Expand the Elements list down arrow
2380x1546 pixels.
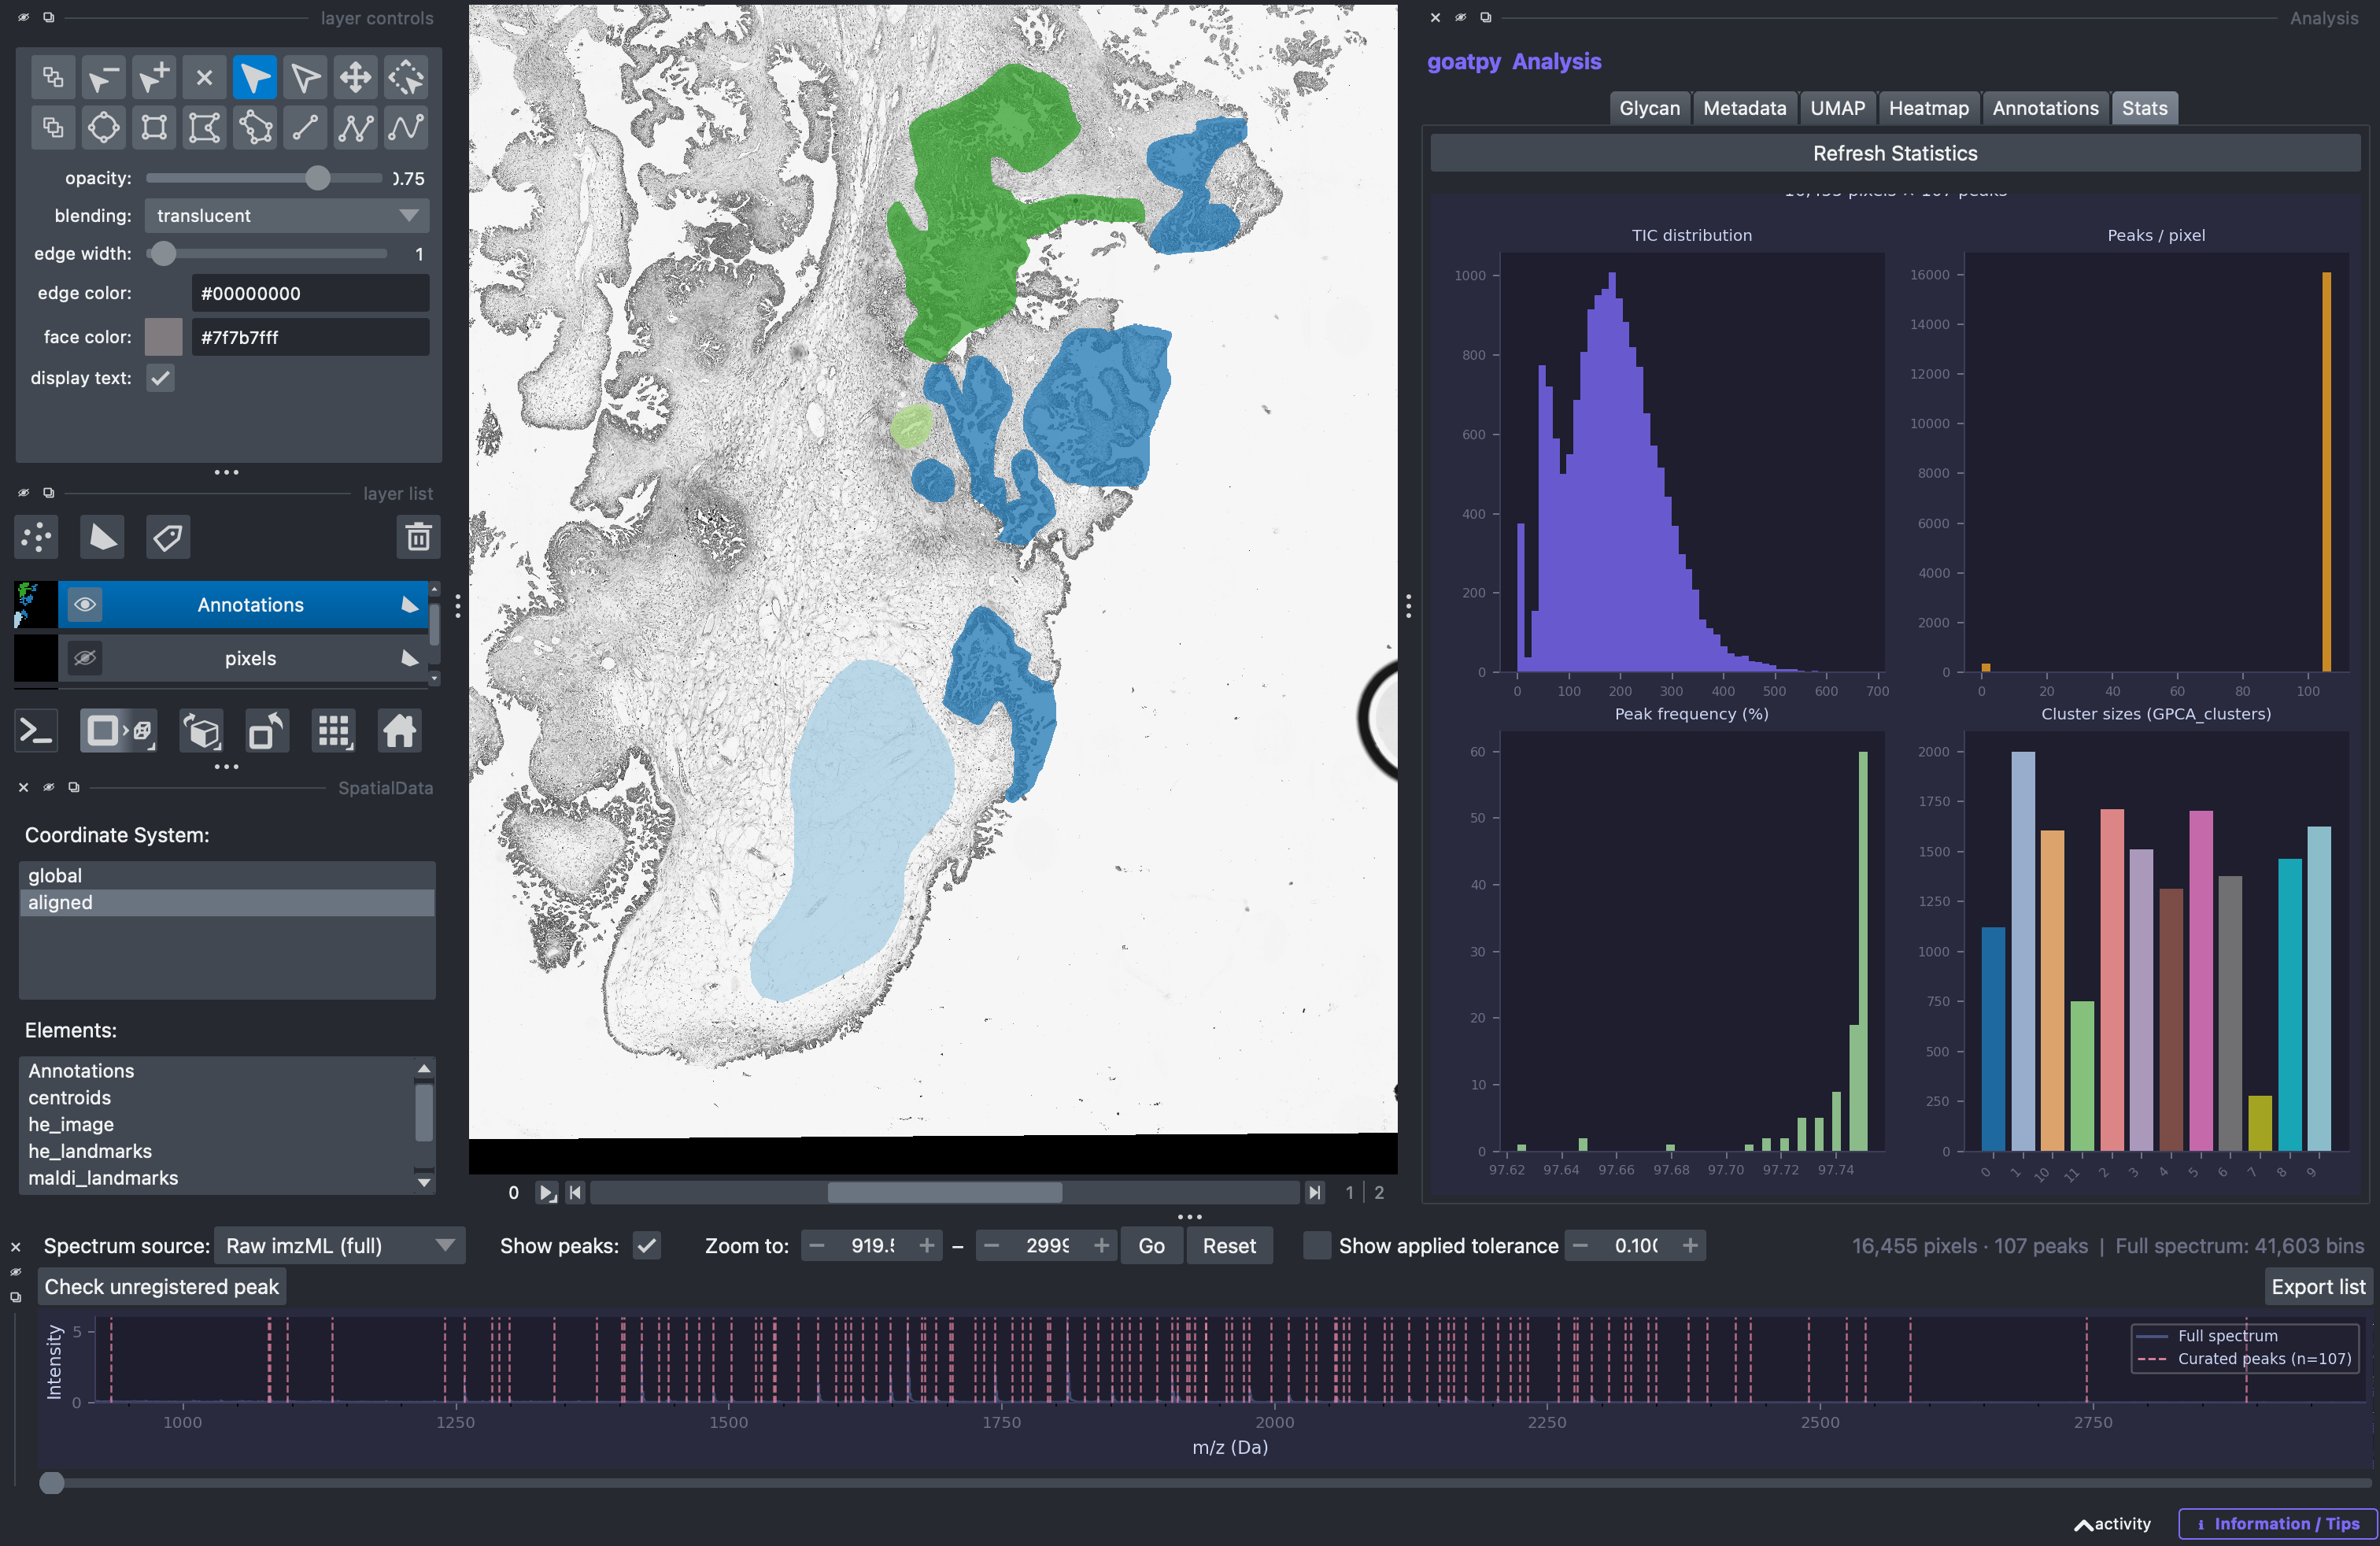coord(424,1182)
